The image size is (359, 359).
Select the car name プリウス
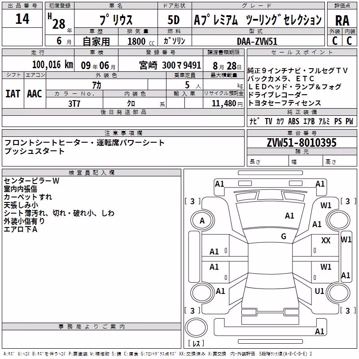coord(116,19)
